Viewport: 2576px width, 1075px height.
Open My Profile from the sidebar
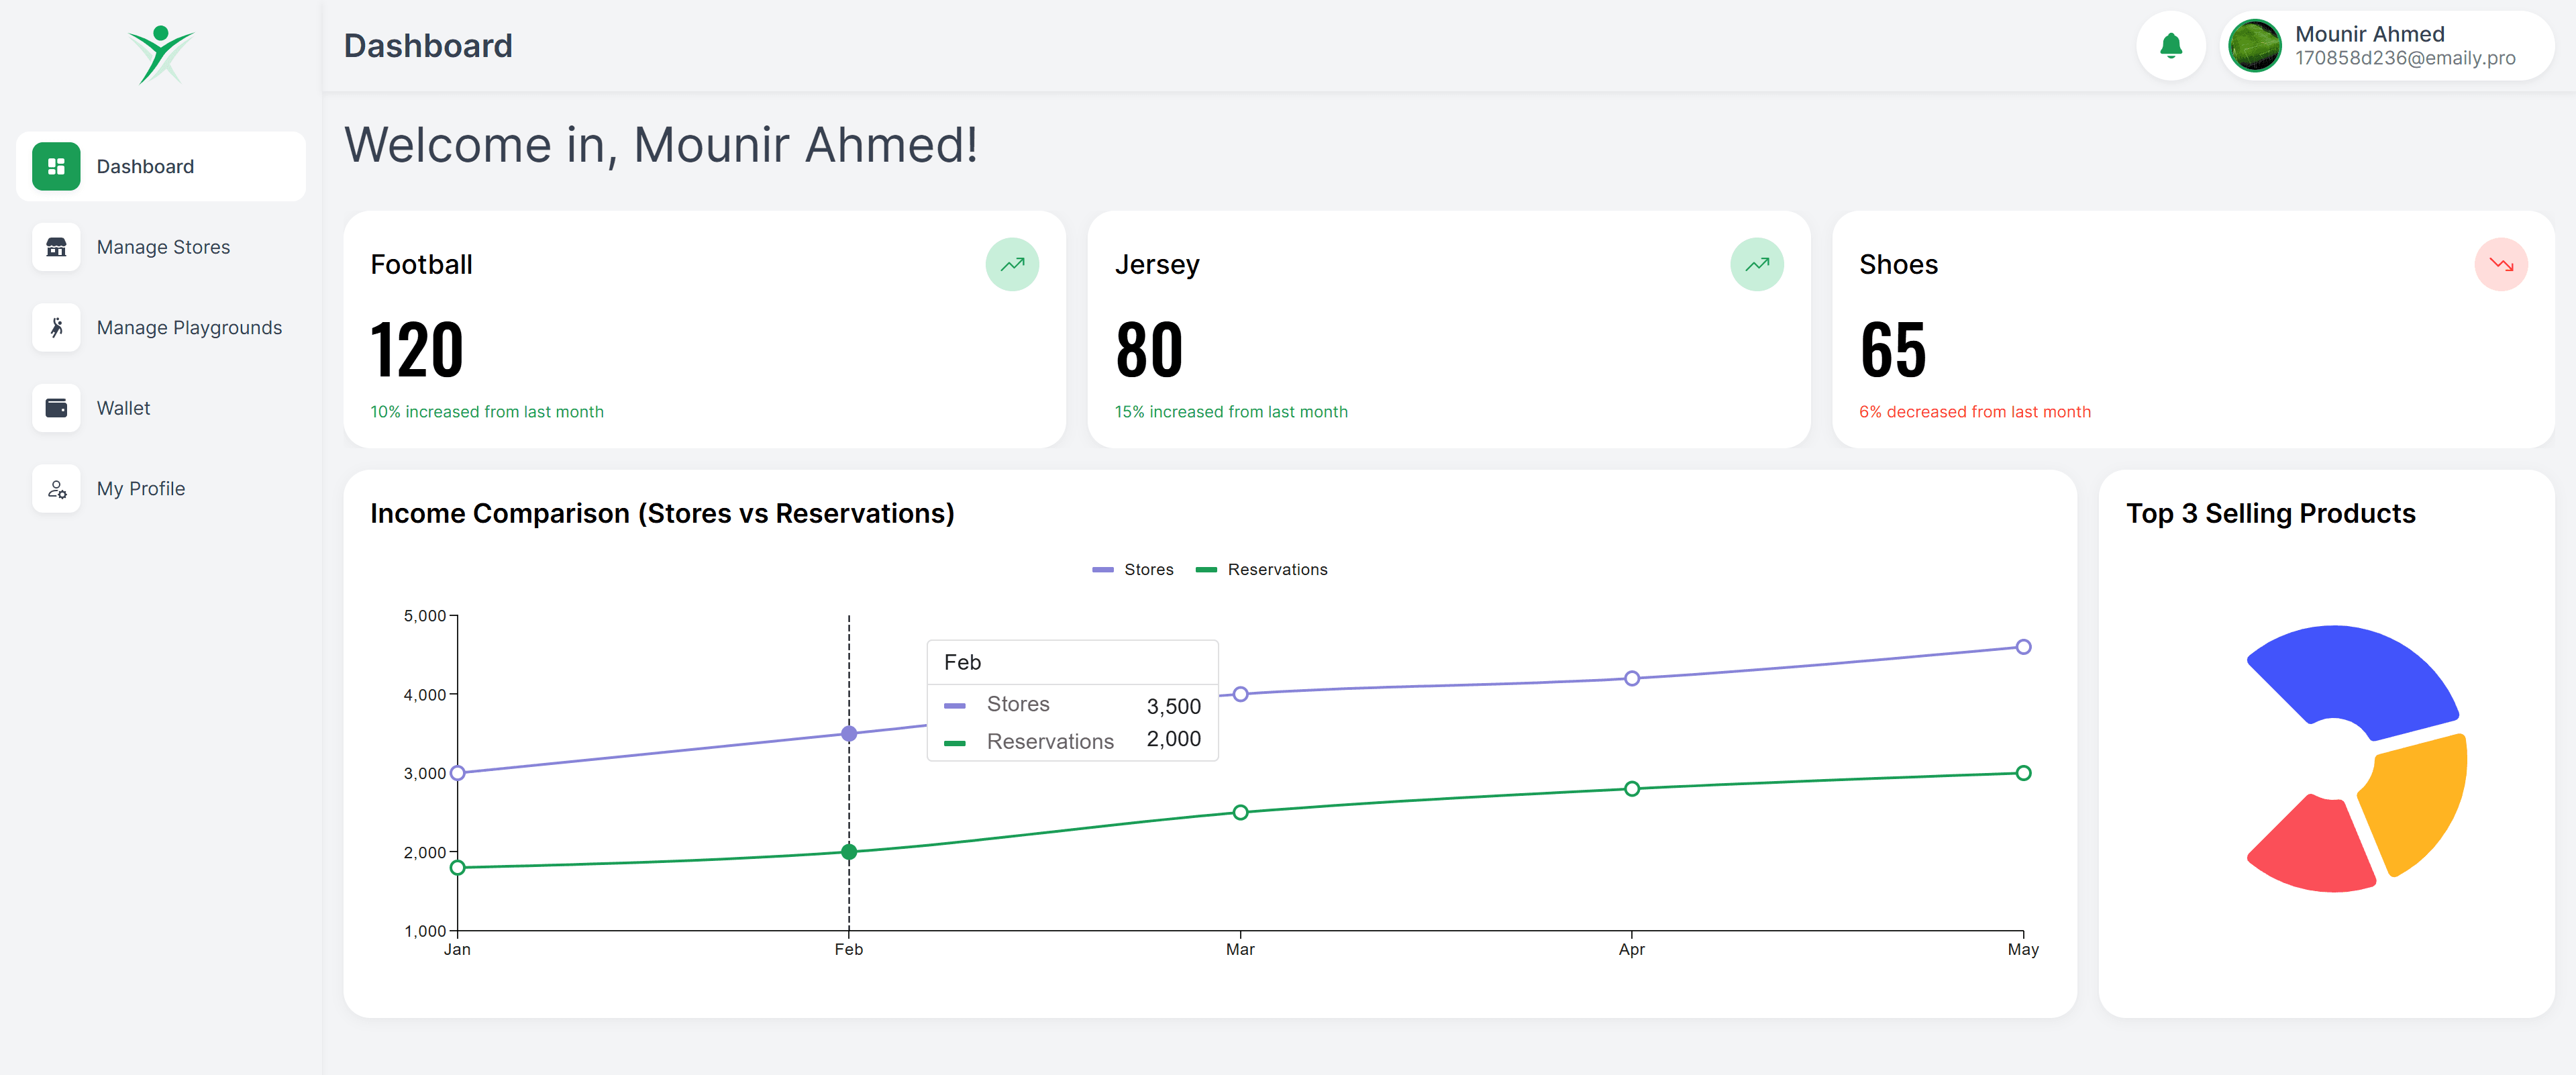140,488
